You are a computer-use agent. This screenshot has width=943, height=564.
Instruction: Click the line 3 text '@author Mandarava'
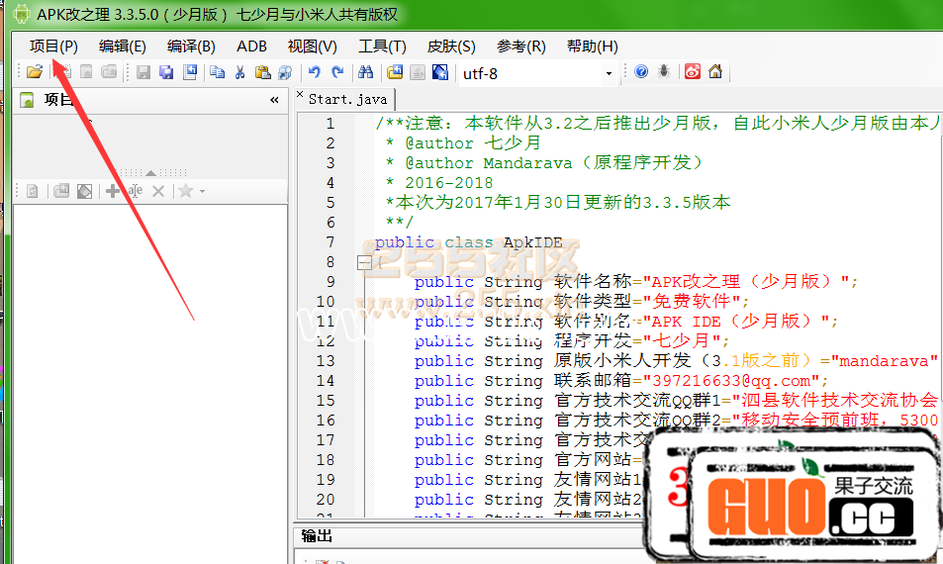[x=489, y=163]
